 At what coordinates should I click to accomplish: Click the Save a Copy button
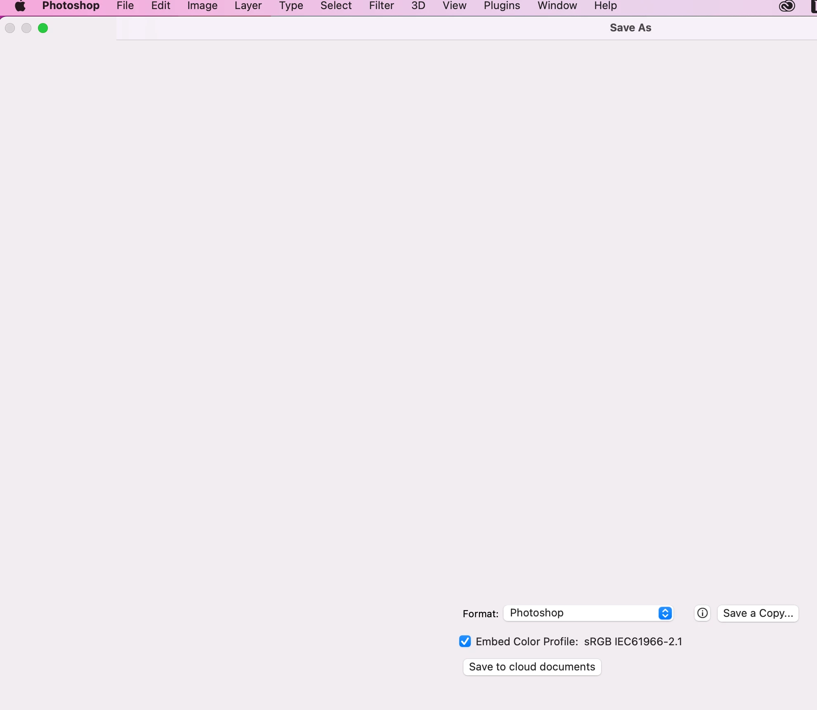(x=758, y=613)
